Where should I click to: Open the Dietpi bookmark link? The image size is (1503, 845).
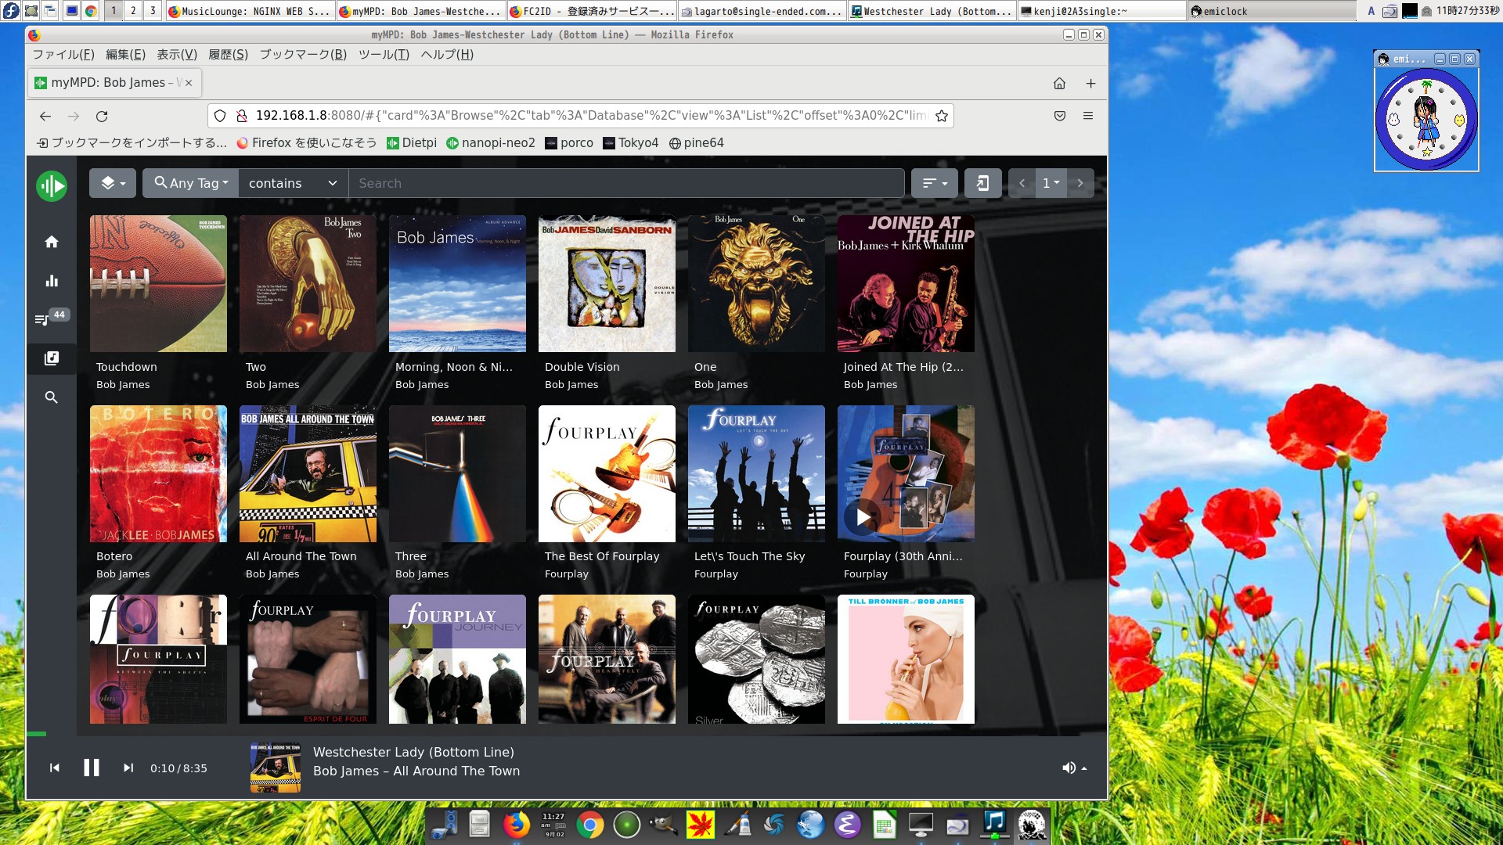pos(411,142)
